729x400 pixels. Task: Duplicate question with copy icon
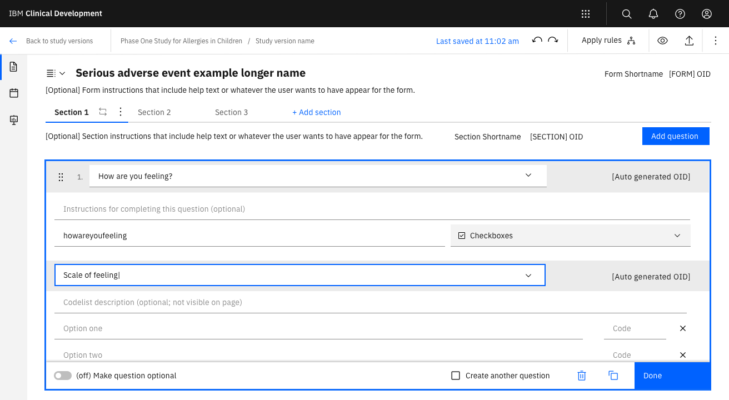pos(613,376)
